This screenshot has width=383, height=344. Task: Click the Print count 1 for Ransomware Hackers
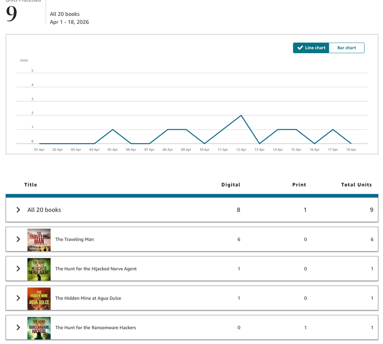pyautogui.click(x=305, y=327)
